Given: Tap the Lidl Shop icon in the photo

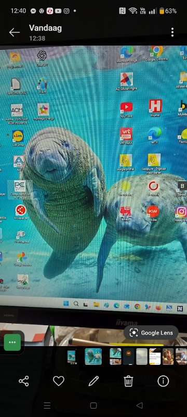Looking at the screenshot, I should point(18,136).
